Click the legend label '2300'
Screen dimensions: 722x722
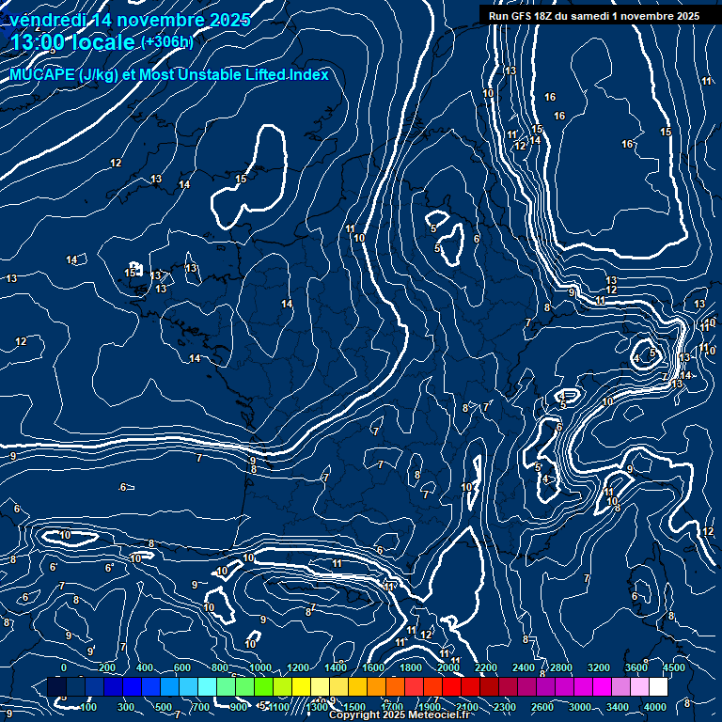click(504, 707)
